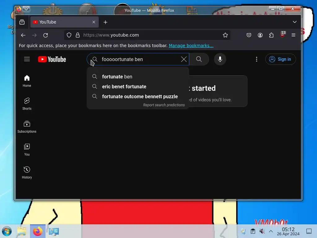Open the You section in sidebar
Image resolution: width=317 pixels, height=238 pixels.
[27, 150]
